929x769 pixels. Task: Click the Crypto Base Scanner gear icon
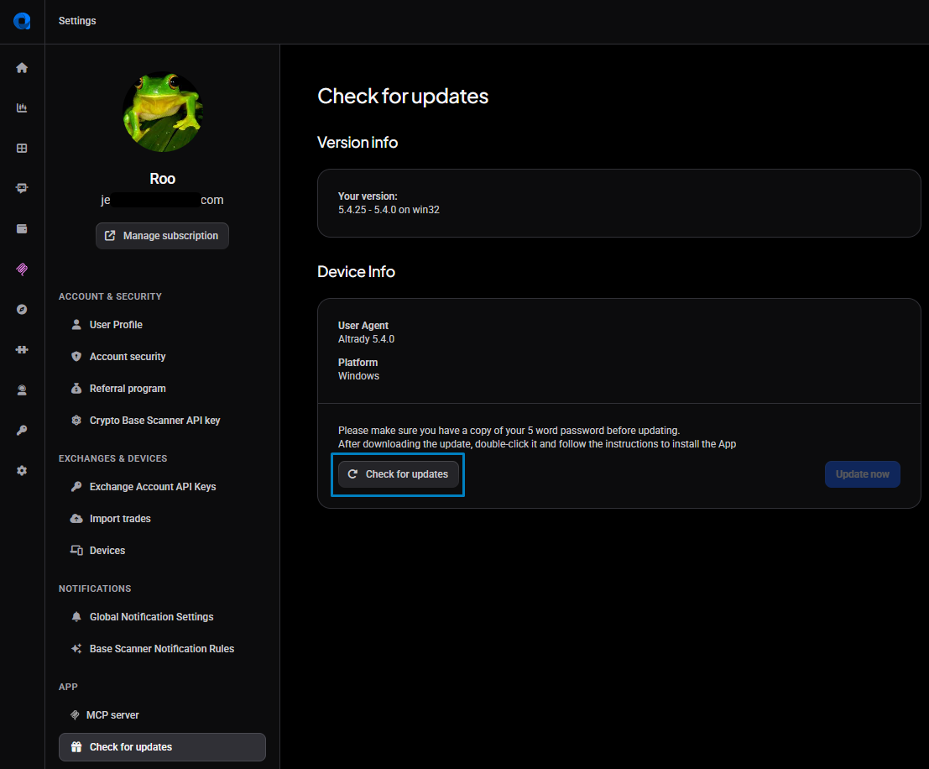76,421
